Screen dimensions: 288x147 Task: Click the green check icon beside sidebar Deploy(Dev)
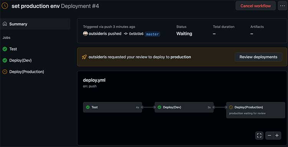5,60
